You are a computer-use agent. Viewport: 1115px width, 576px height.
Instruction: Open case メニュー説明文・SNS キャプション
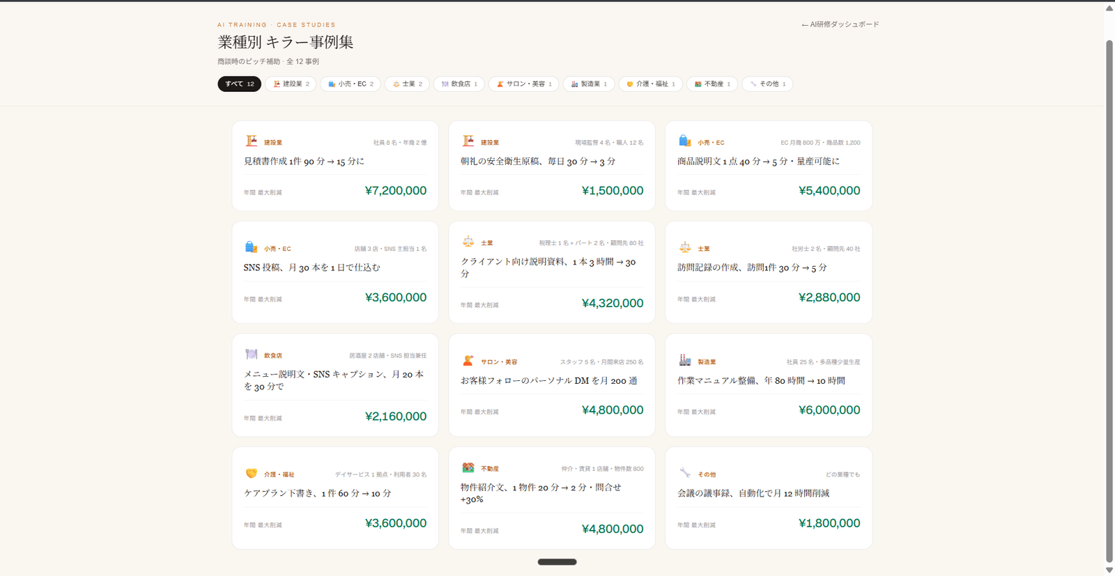[335, 385]
